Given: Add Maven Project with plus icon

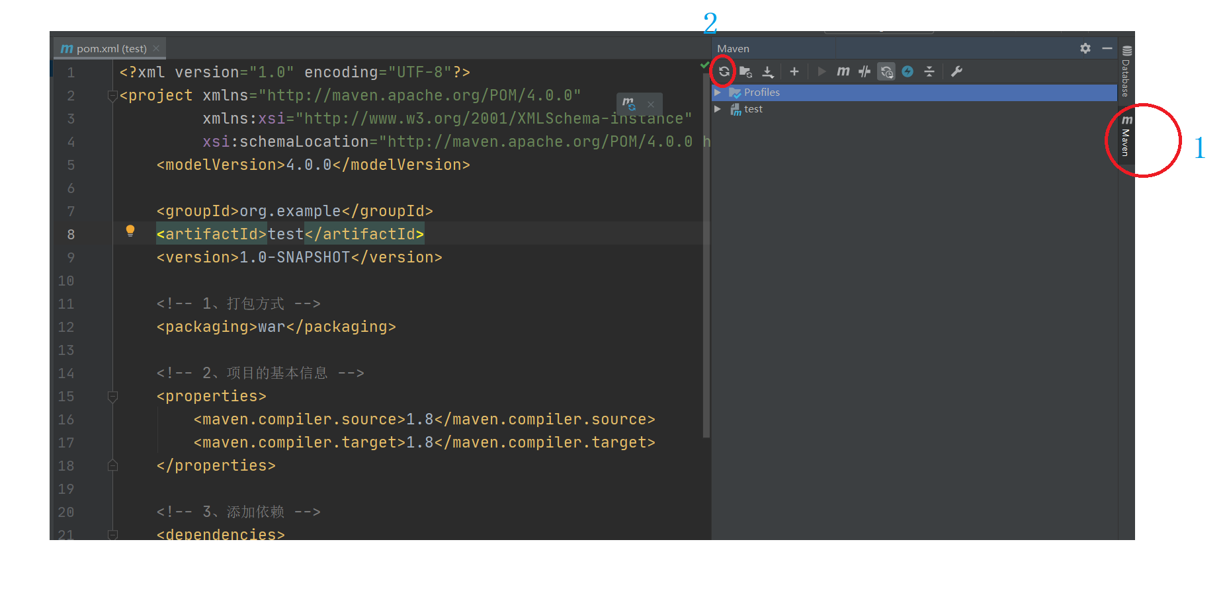Looking at the screenshot, I should pos(794,71).
